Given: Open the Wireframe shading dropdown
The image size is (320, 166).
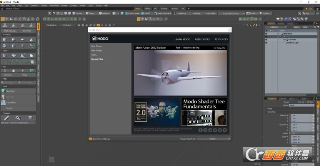Looking at the screenshot, I should point(67,25).
